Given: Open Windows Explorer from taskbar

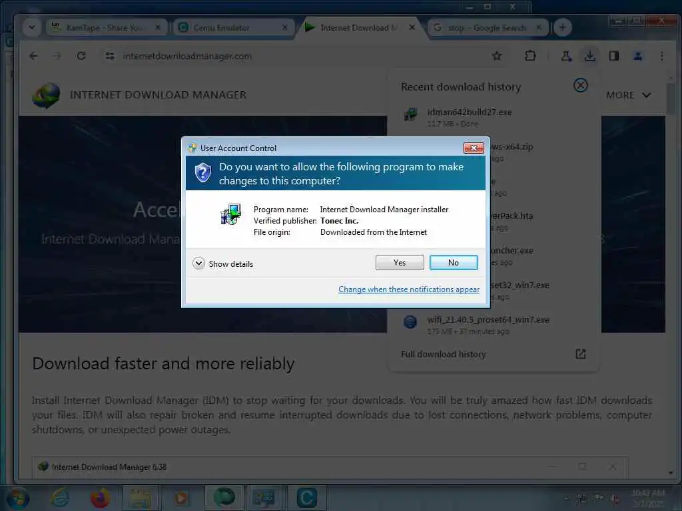Looking at the screenshot, I should [x=140, y=498].
